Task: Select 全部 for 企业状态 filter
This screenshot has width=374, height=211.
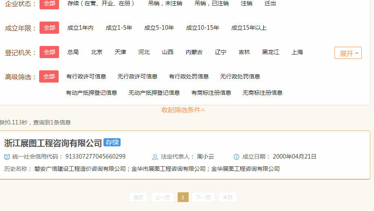Action: pyautogui.click(x=49, y=4)
